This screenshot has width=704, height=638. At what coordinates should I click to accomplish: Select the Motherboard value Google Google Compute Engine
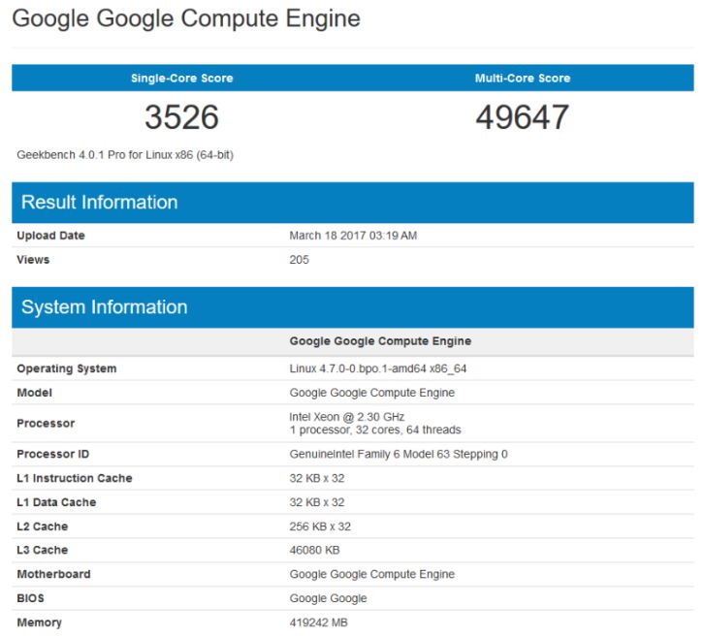372,574
